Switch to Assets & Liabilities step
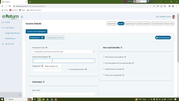Viewport: 179px width, 101px height. coord(143,24)
